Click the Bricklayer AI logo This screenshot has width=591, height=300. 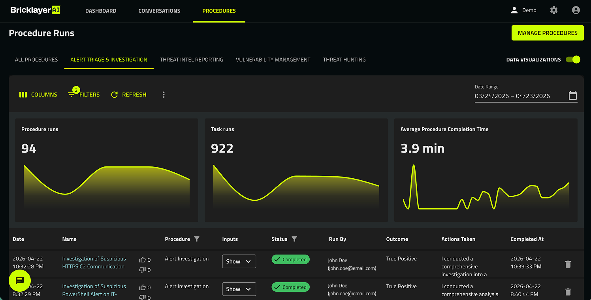click(x=36, y=11)
